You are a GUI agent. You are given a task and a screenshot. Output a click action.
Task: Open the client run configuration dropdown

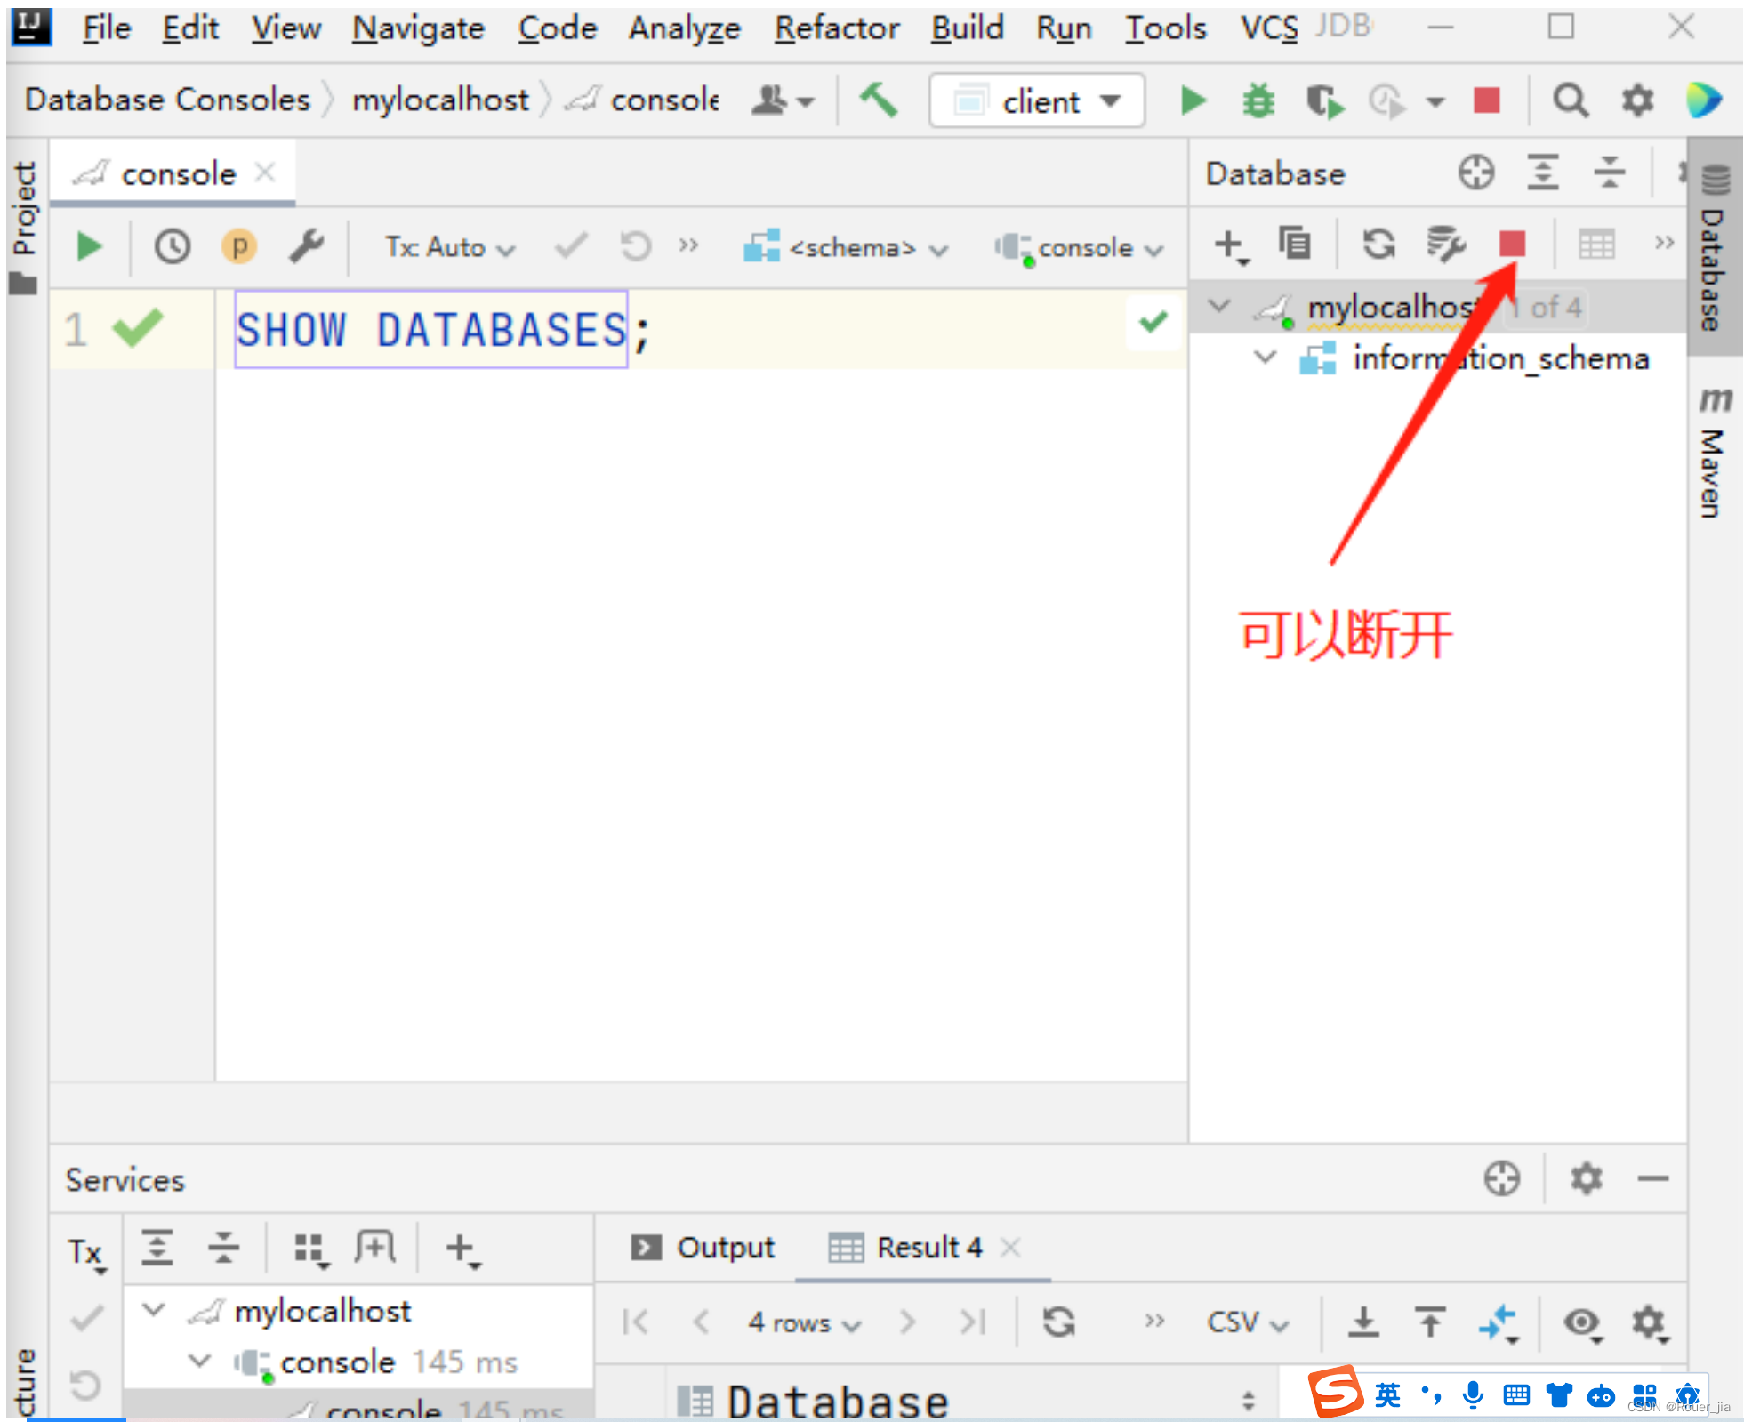pyautogui.click(x=1037, y=100)
